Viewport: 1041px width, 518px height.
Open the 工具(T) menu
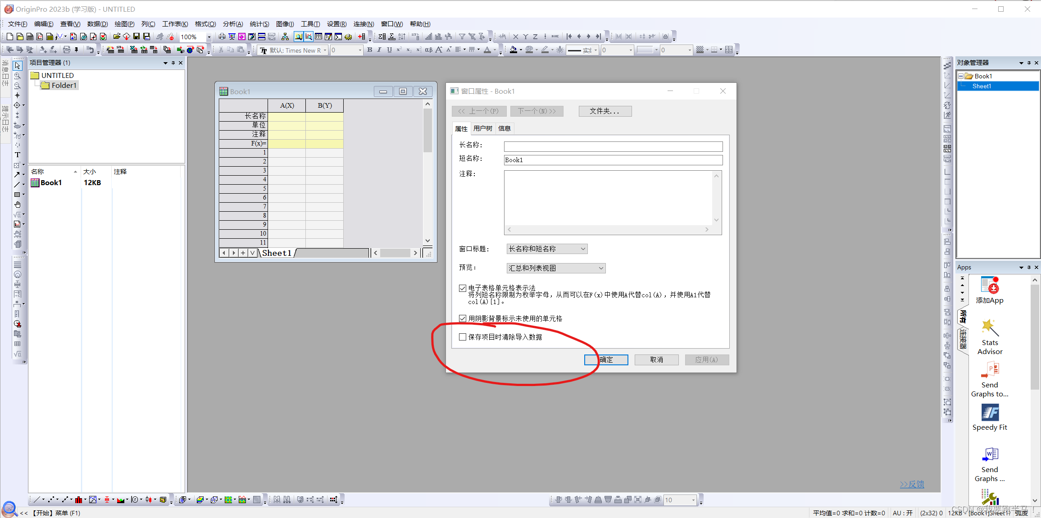[310, 24]
